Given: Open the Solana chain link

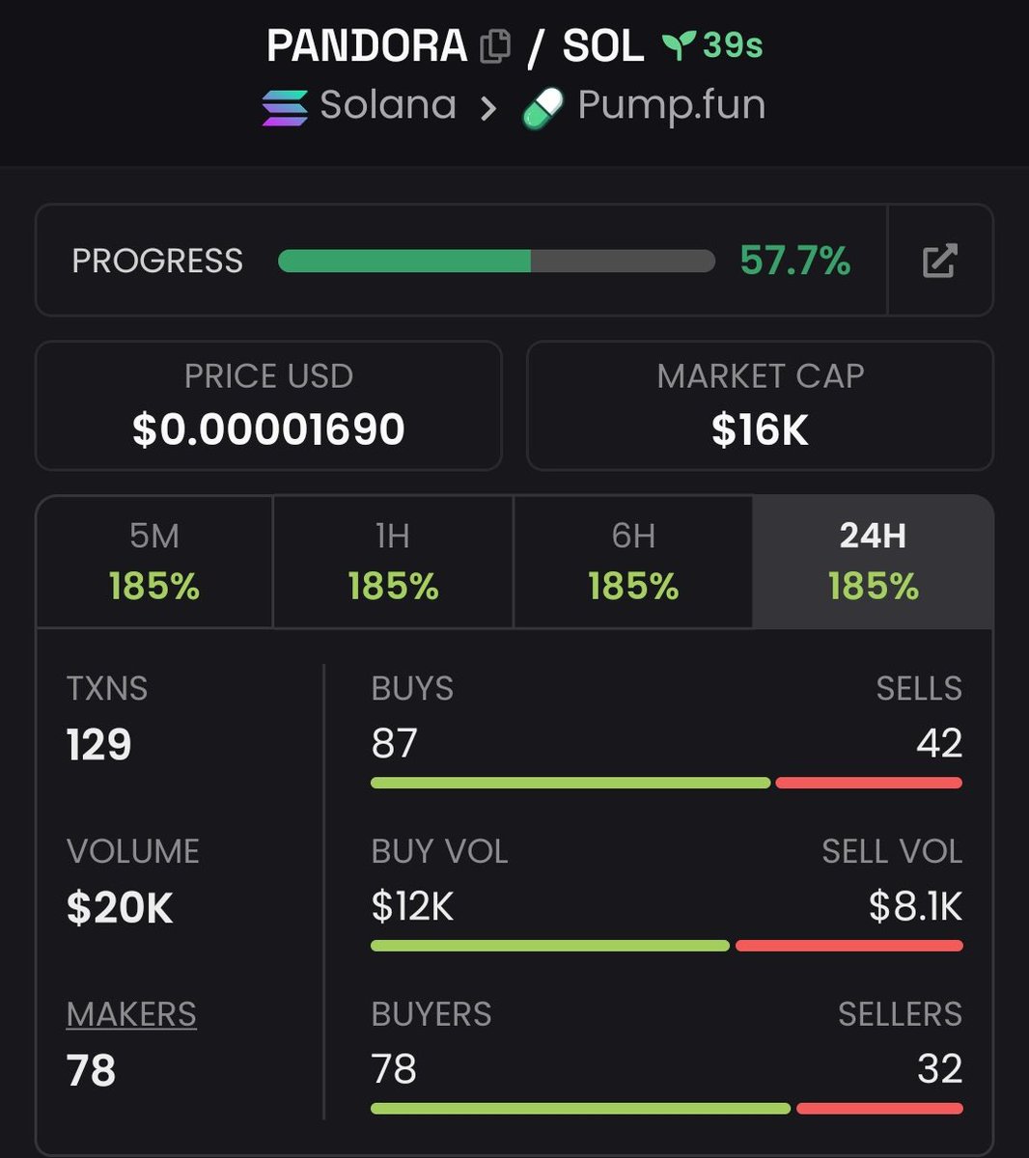Looking at the screenshot, I should [x=387, y=105].
